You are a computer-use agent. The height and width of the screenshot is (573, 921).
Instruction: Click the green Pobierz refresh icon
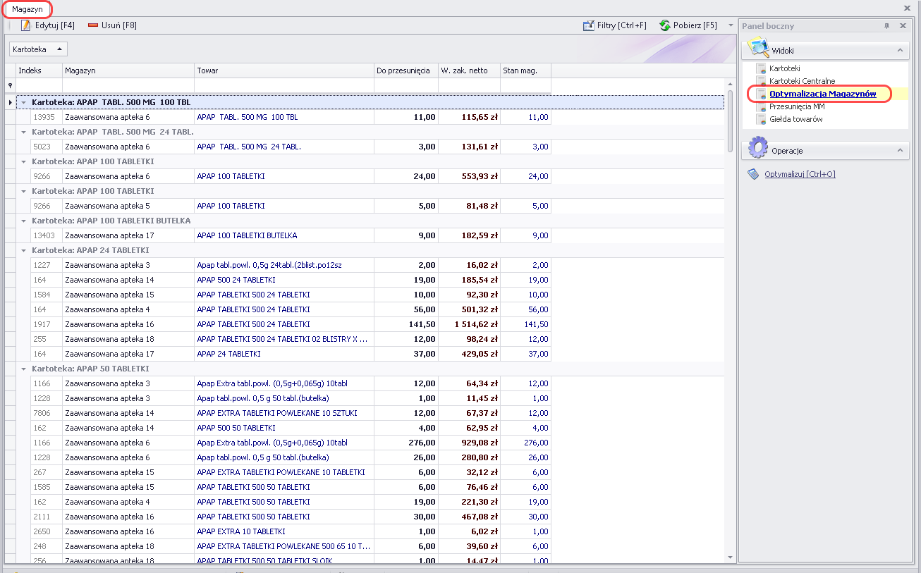[x=665, y=25]
